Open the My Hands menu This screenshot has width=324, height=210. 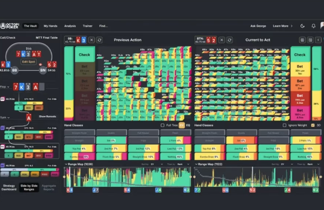point(51,26)
